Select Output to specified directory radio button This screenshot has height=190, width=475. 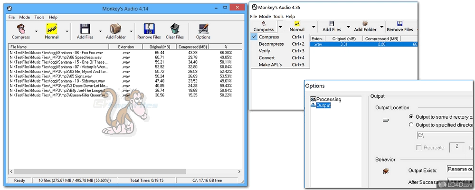point(411,124)
